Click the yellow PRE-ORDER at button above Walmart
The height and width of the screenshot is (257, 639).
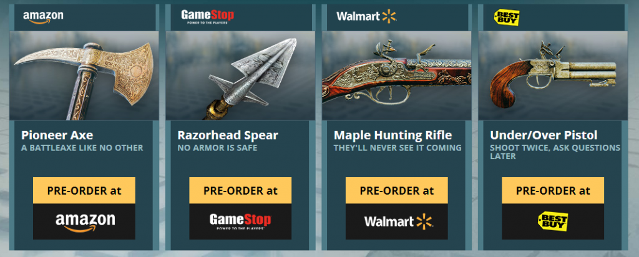click(397, 190)
